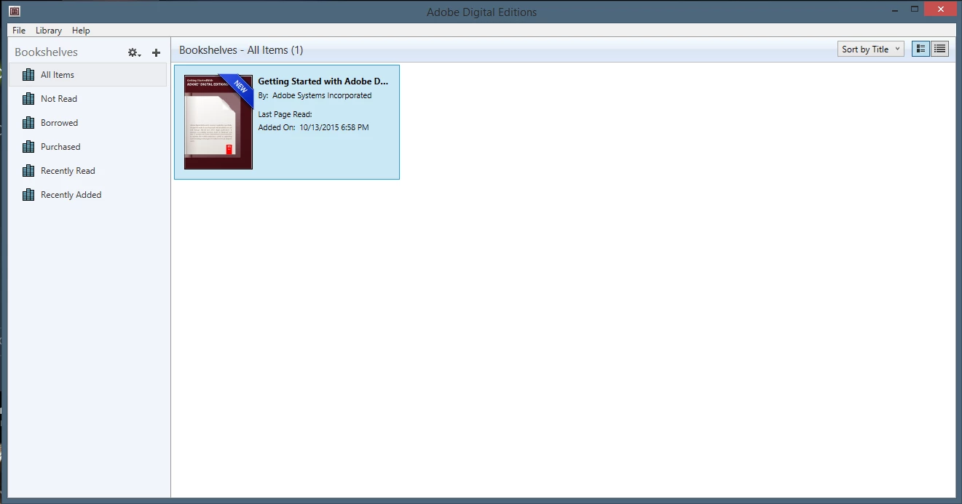Click the Adobe Digital Editions title bar icon
Screen dimensions: 962x504
coord(14,12)
